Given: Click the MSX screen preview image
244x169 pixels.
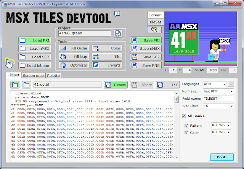Looking at the screenshot, I should pos(201,39).
